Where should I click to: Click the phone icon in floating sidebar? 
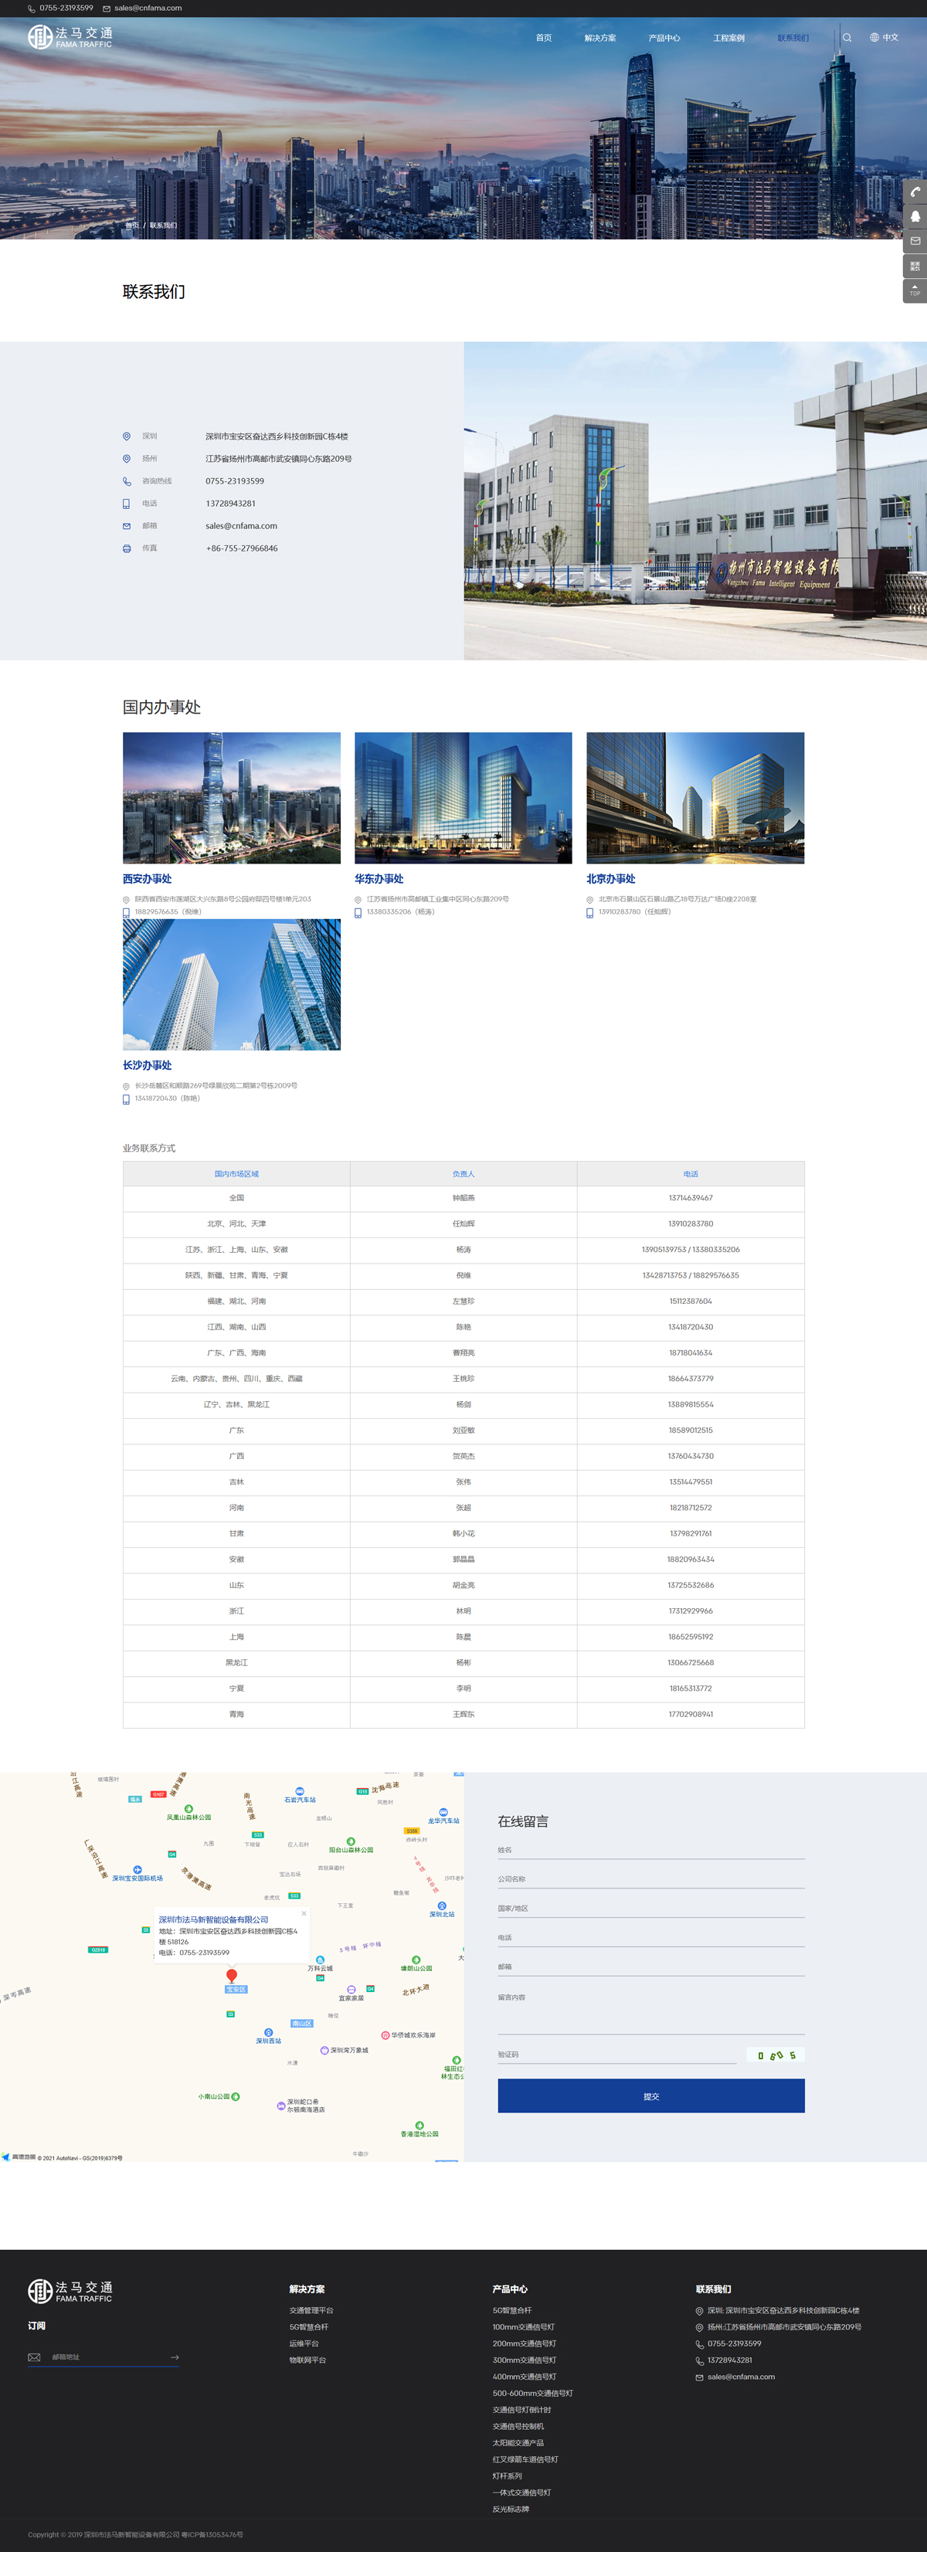pyautogui.click(x=914, y=192)
